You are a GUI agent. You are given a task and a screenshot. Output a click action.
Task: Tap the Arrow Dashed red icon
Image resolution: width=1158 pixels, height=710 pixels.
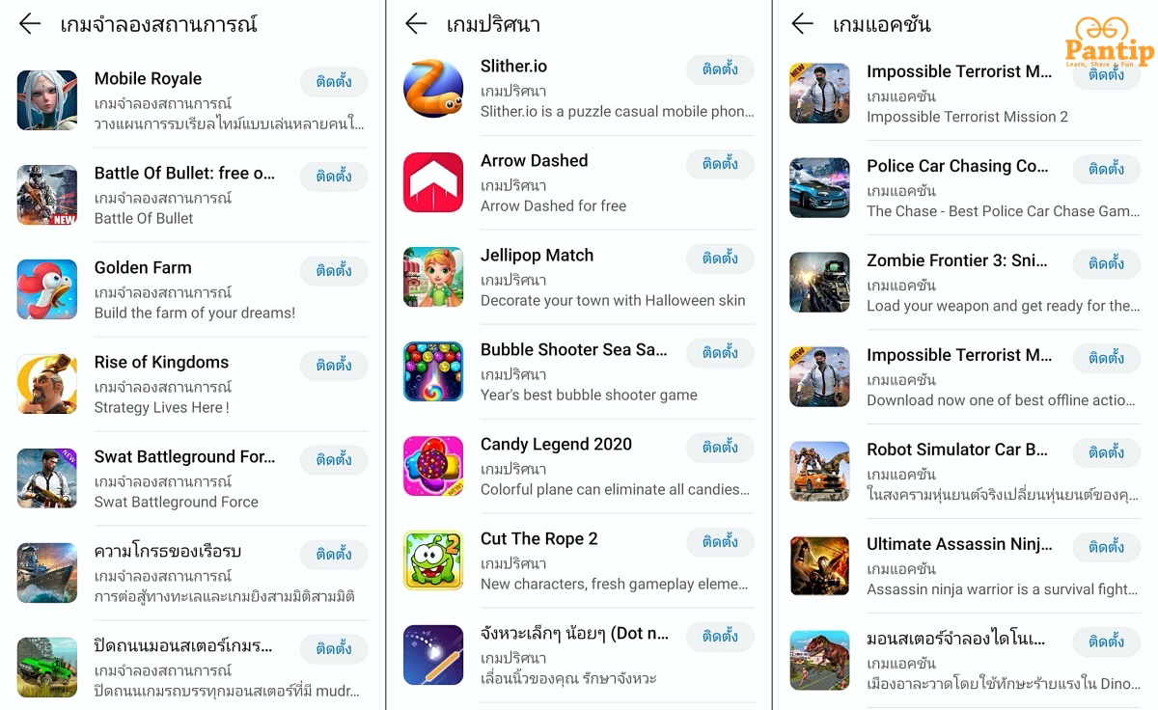(433, 182)
